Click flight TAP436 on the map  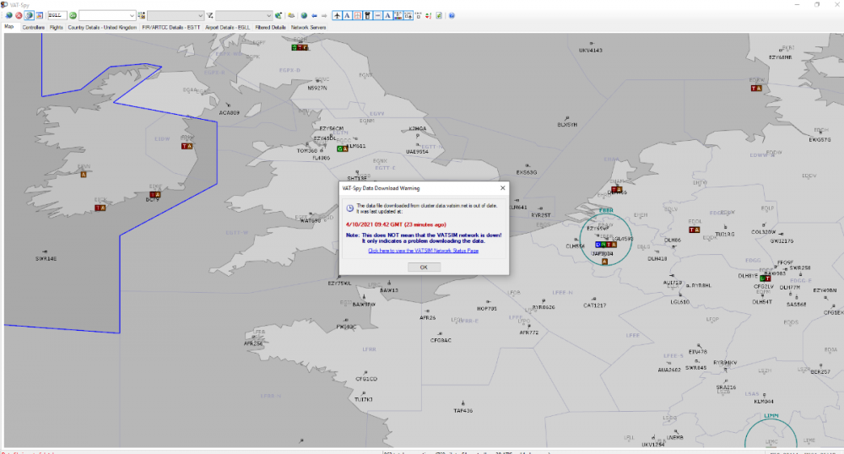pyautogui.click(x=463, y=410)
